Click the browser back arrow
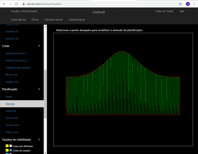 tap(3, 4)
